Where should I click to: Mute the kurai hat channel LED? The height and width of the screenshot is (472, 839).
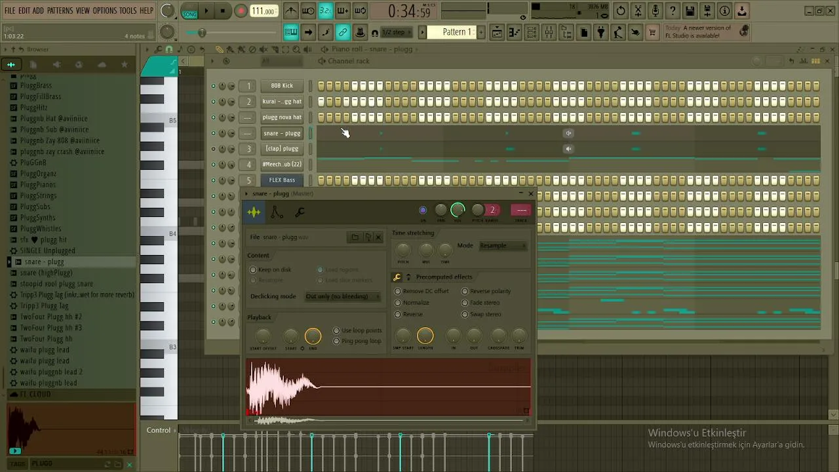tap(213, 102)
